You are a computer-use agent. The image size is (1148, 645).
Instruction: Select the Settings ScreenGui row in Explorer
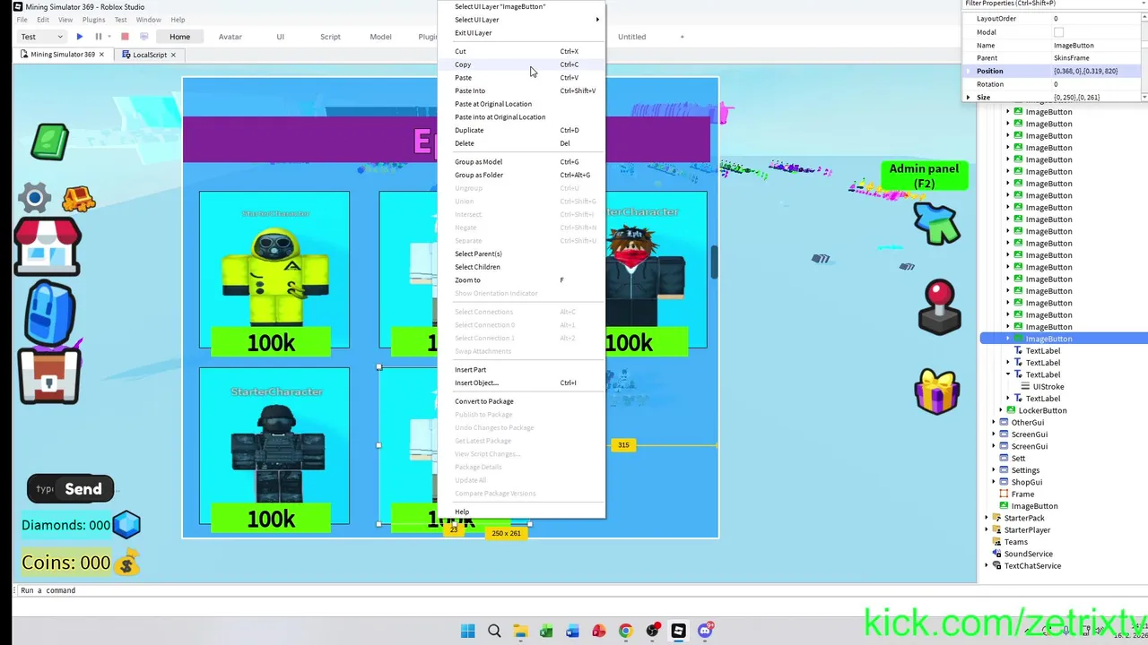[1064, 470]
